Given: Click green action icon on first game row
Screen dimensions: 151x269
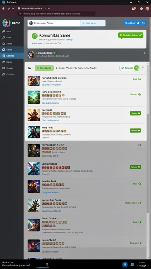Looking at the screenshot, I should pyautogui.click(x=139, y=79).
